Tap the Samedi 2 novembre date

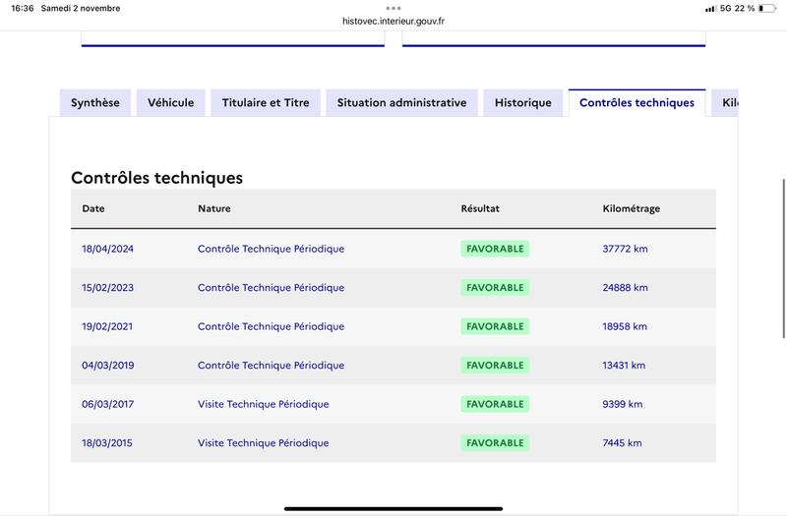coord(81,8)
